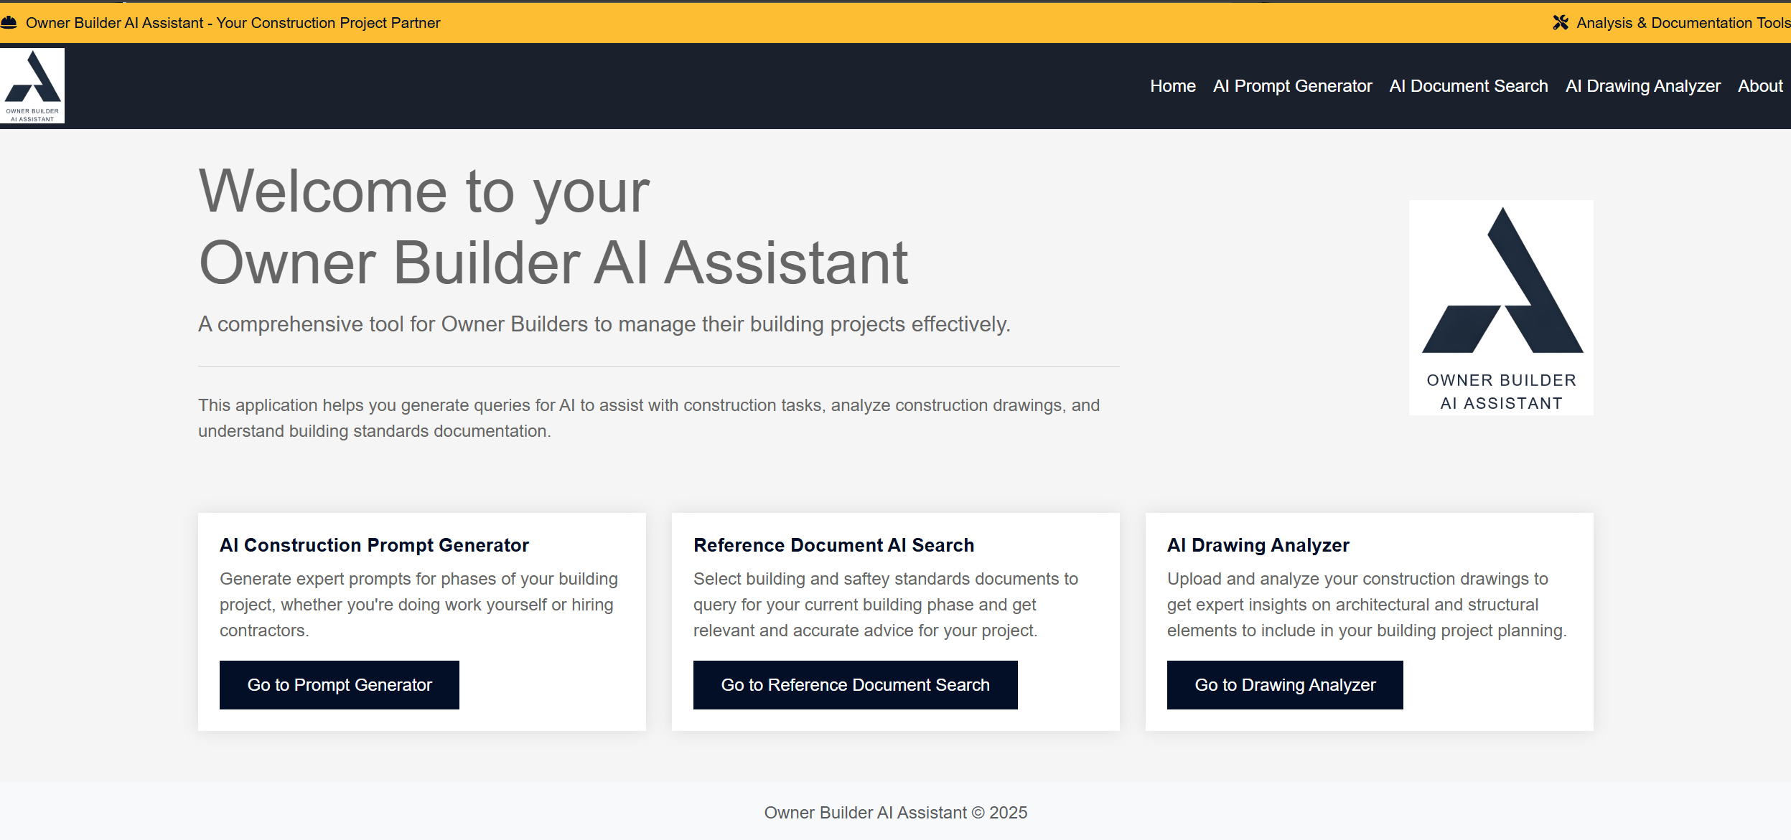
Task: Click the footer copyright 2025 text
Action: pyautogui.click(x=895, y=812)
